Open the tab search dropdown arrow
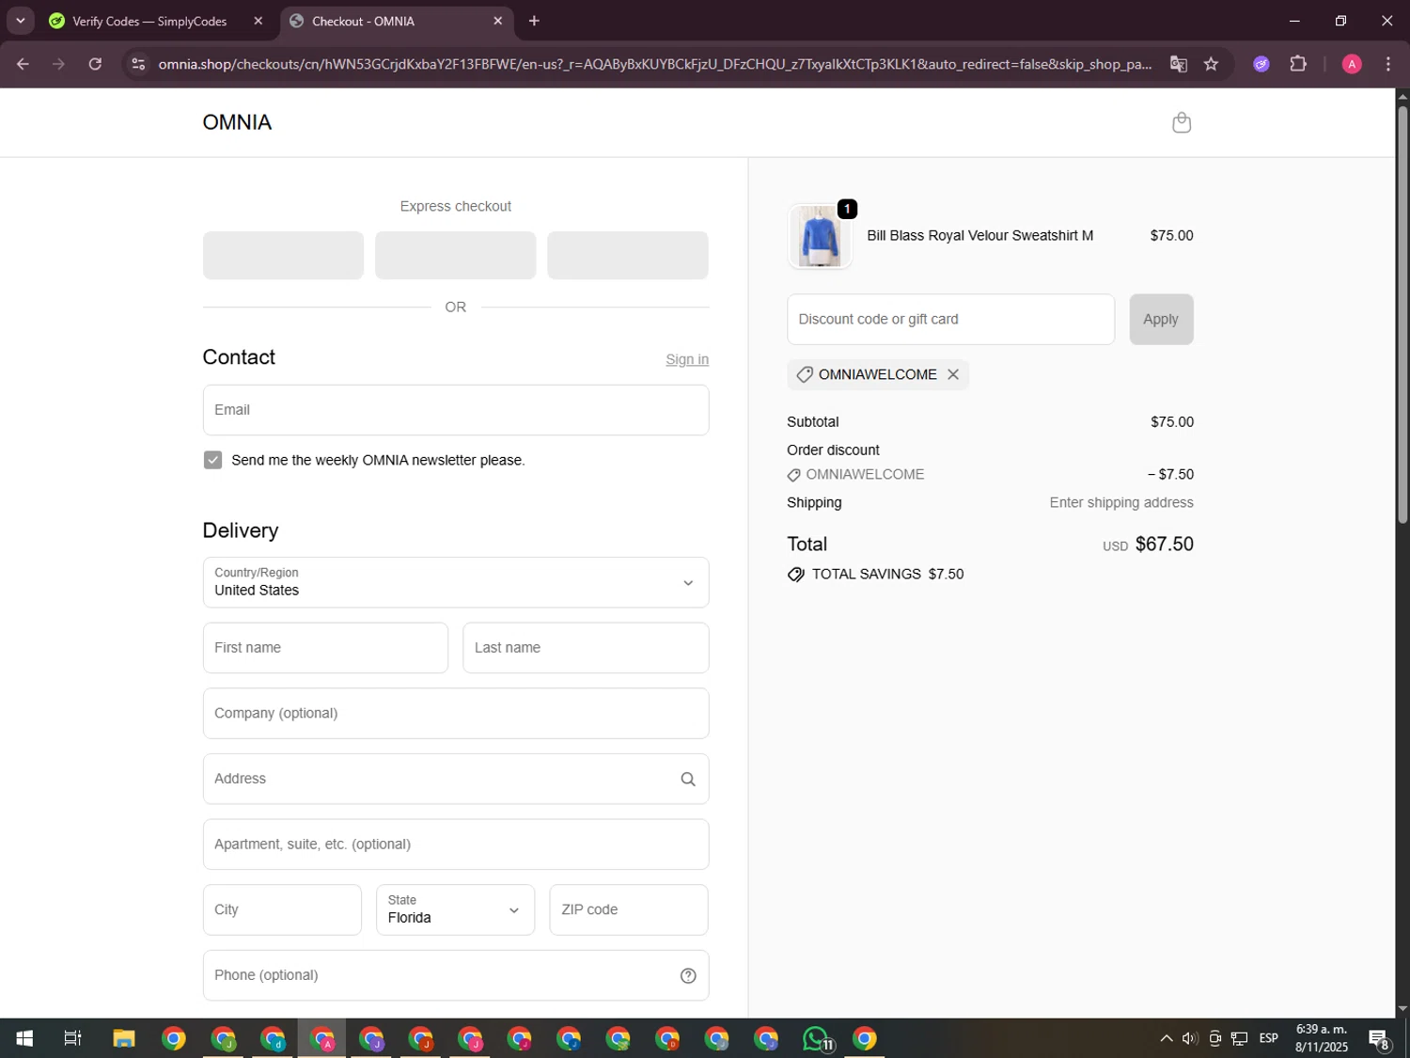This screenshot has width=1410, height=1058. [x=20, y=21]
